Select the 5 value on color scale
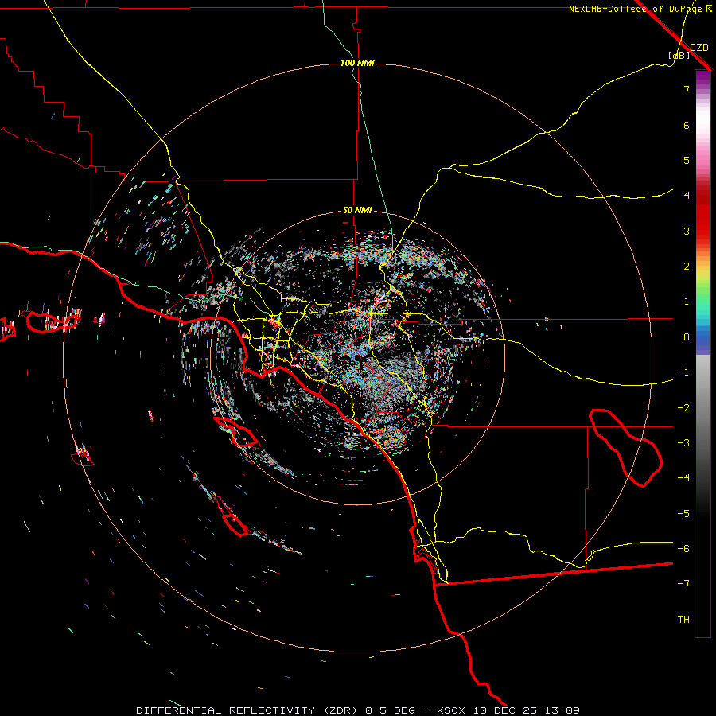Viewport: 716px width, 716px height. [687, 160]
